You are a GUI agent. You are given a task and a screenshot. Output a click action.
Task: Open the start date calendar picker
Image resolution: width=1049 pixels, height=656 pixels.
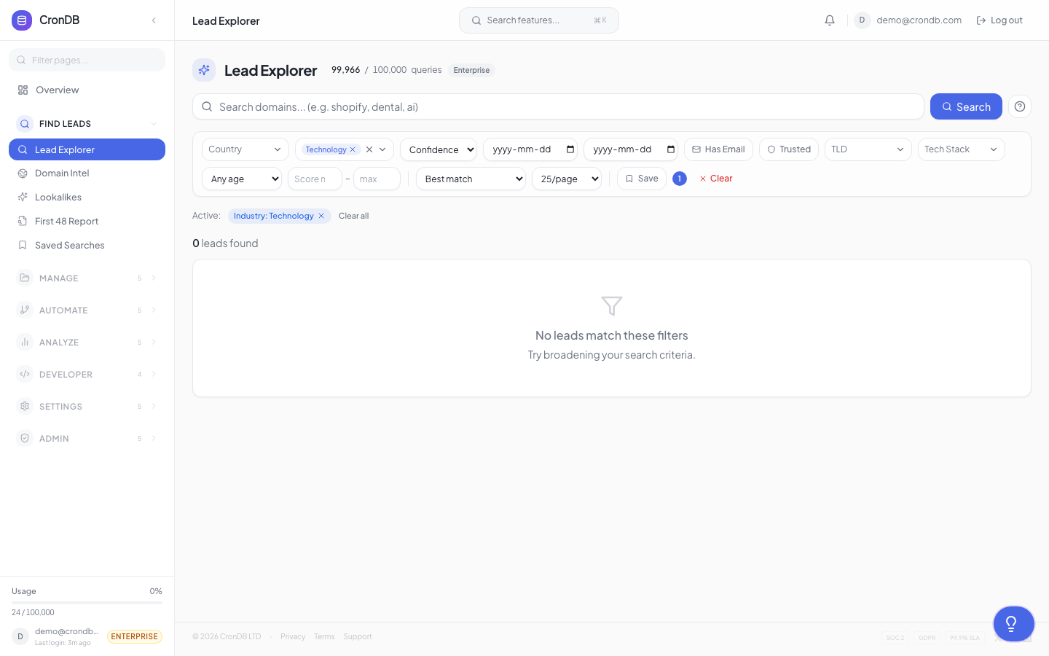point(570,149)
